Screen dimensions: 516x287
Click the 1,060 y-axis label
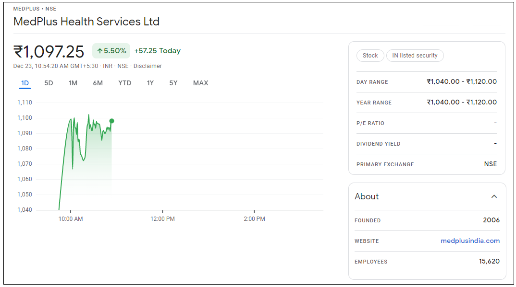click(x=25, y=179)
